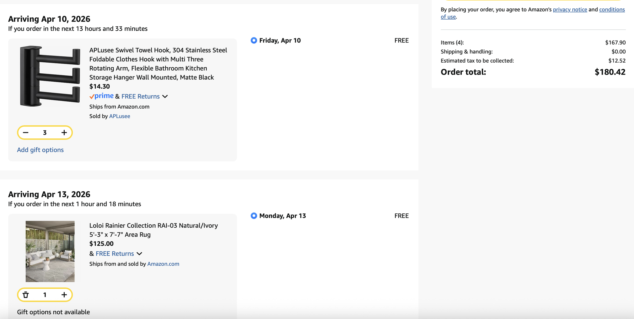
Task: Click the towel hook quantity number 3
Action: click(45, 133)
